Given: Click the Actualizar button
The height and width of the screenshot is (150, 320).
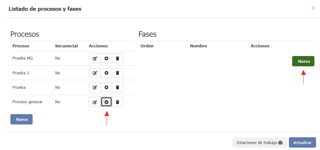Looking at the screenshot, I should tap(302, 142).
